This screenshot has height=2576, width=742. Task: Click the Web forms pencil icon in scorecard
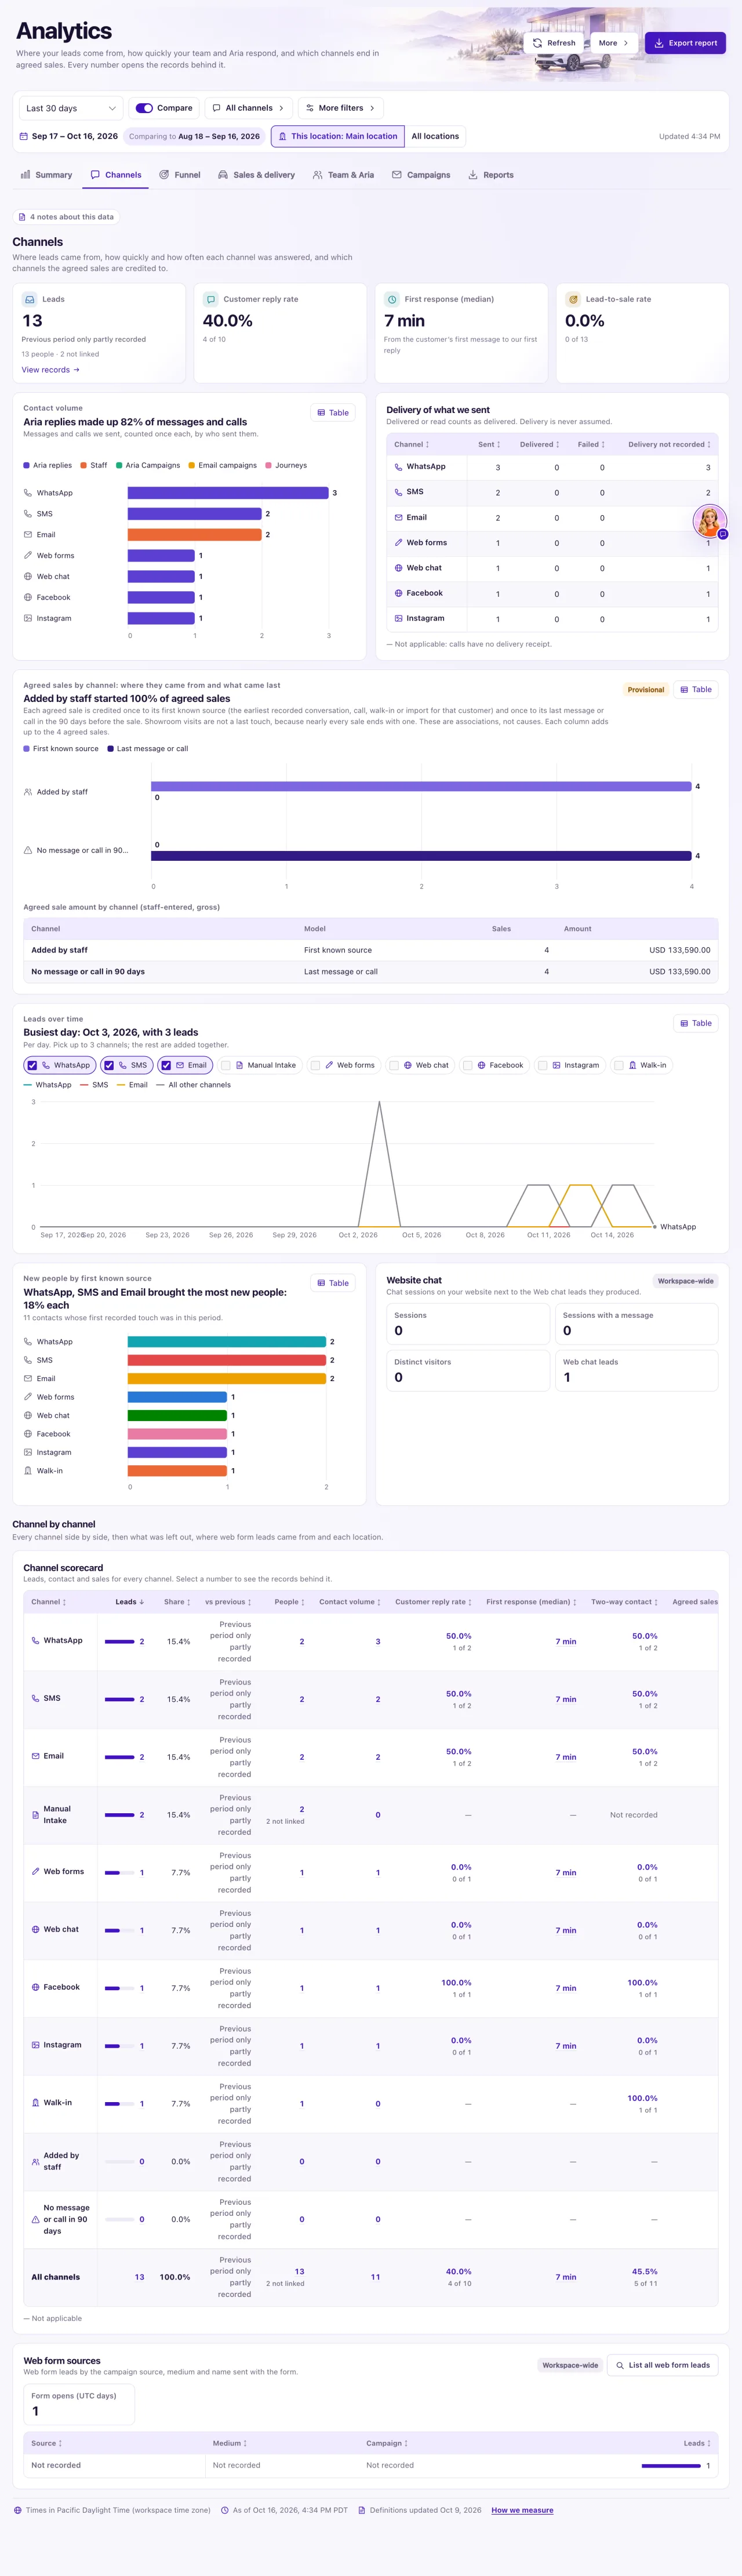click(36, 1871)
